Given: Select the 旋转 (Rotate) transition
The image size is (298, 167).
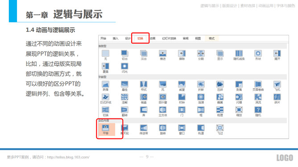Looking at the screenshot, I should 163,130.
